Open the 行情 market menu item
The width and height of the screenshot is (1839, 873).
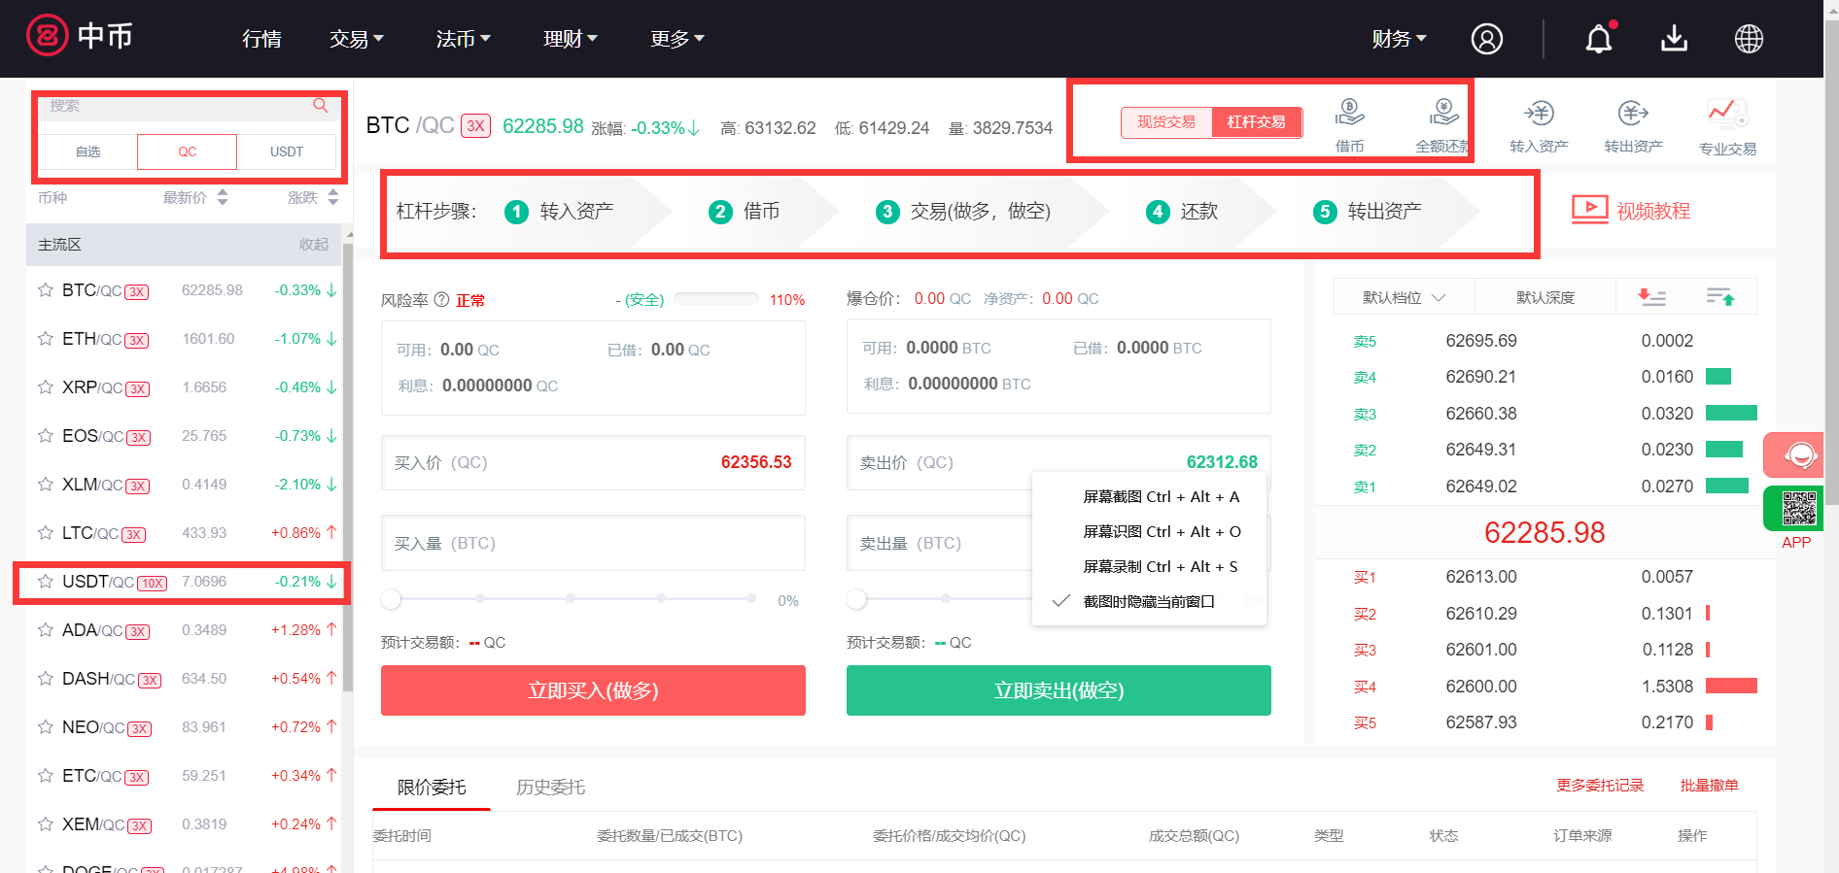(x=261, y=39)
